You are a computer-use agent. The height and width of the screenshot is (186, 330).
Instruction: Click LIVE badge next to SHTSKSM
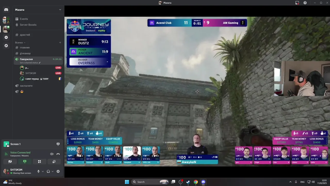click(58, 73)
